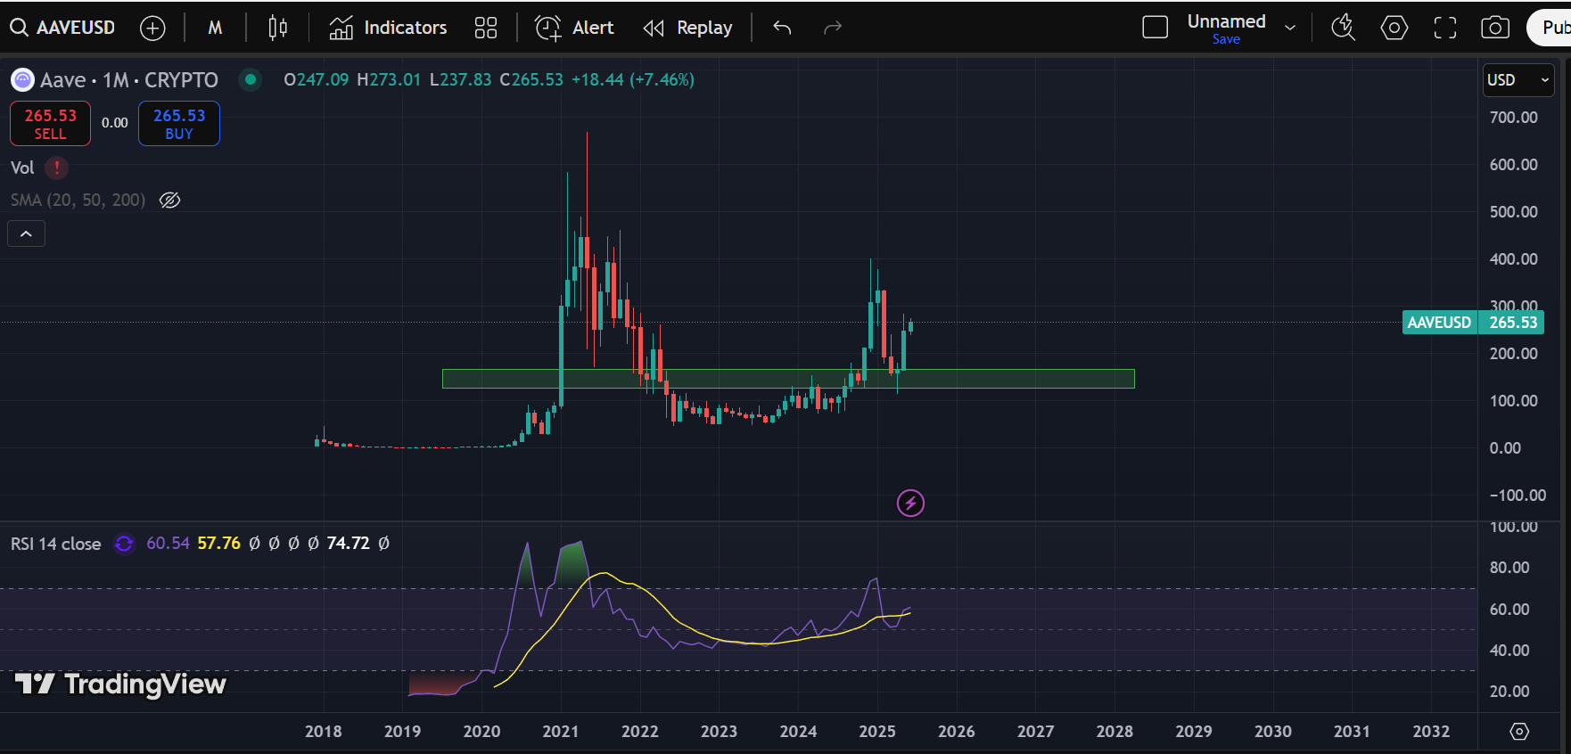This screenshot has height=754, width=1571.
Task: Click the 0.00 spread value
Action: coord(114,123)
